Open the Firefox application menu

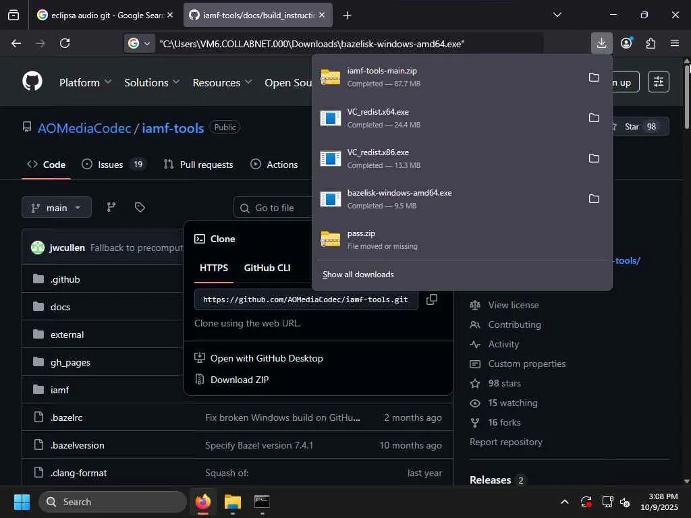coord(675,43)
